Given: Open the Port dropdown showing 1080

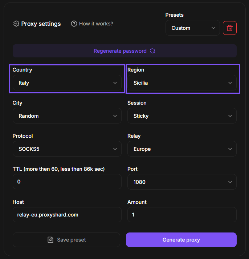Looking at the screenshot, I should coord(182,182).
